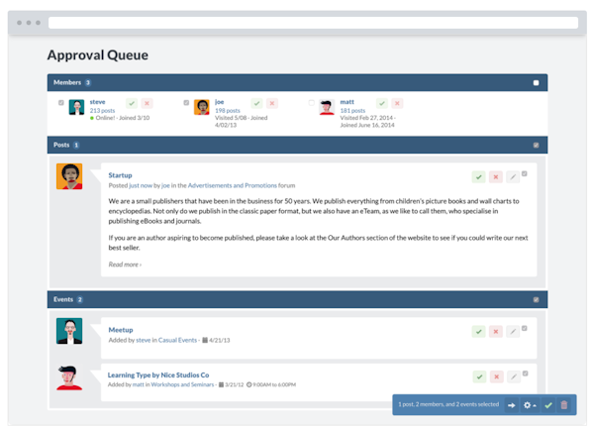
Task: Click author link steve in Meetup event
Action: click(x=144, y=340)
